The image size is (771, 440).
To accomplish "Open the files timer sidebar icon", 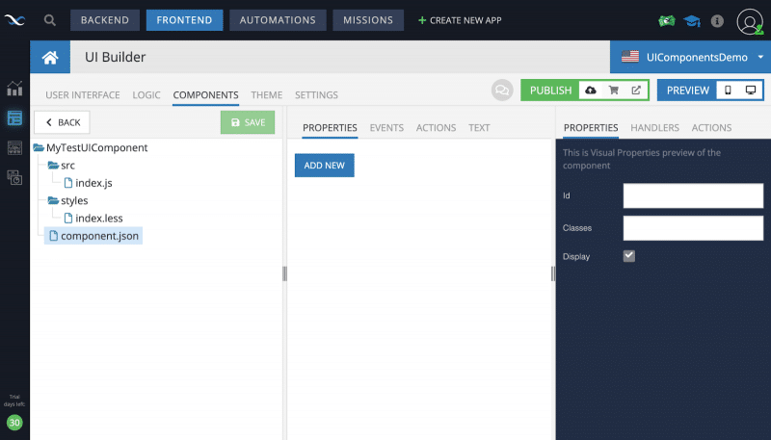I will point(14,177).
